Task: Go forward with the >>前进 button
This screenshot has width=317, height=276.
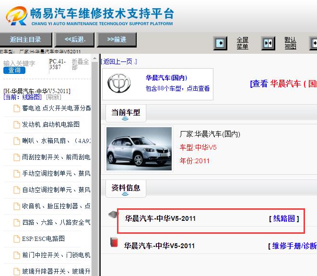Action: tap(117, 40)
